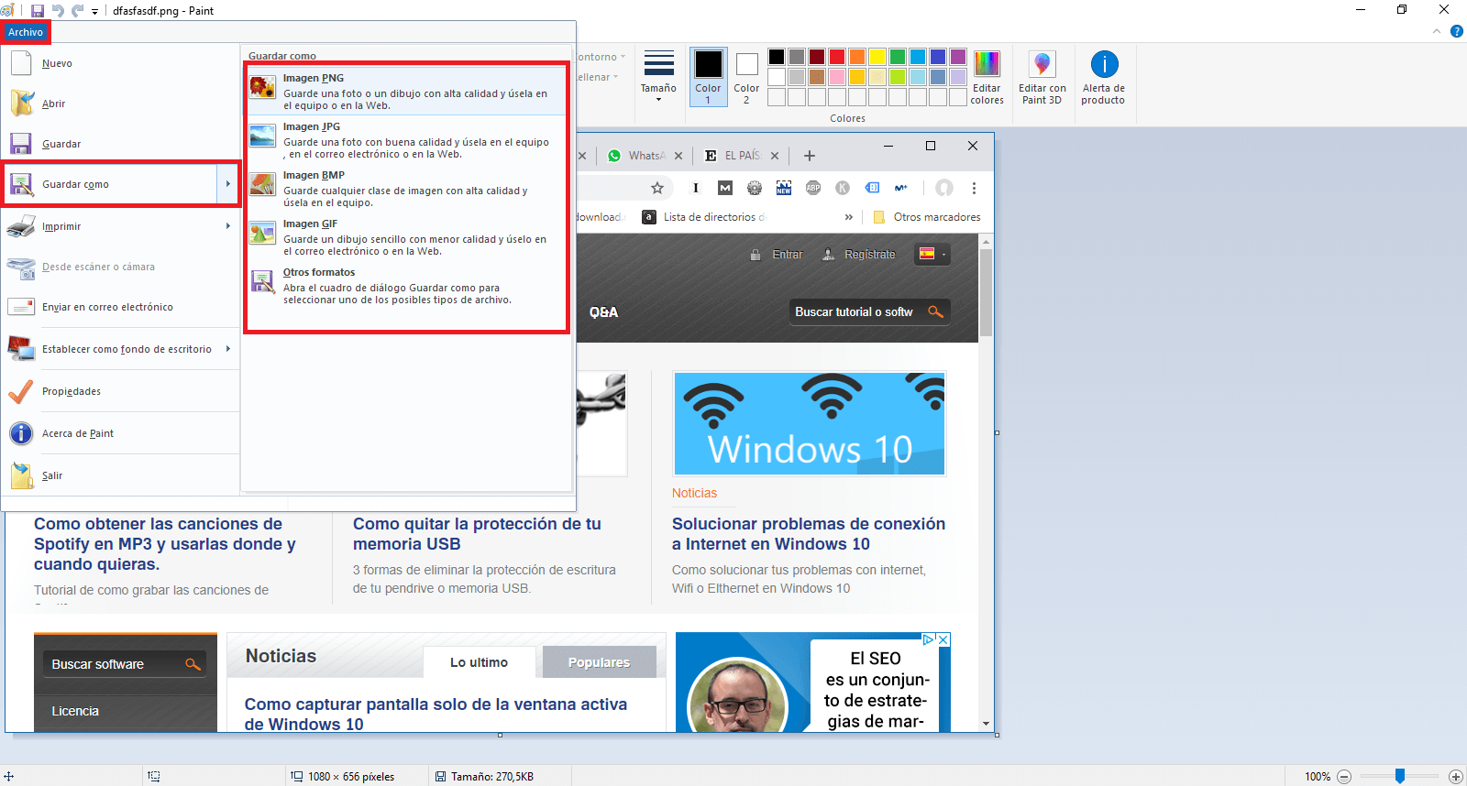Choose Abrir from the file menu

point(120,104)
